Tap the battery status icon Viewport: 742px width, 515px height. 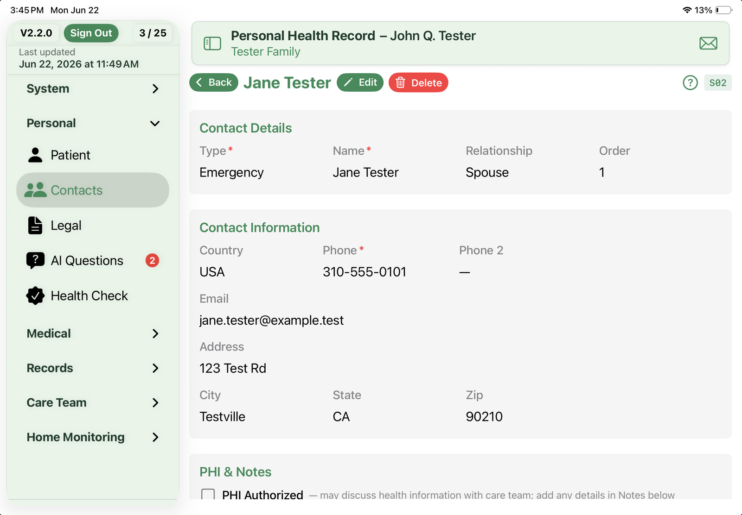723,10
